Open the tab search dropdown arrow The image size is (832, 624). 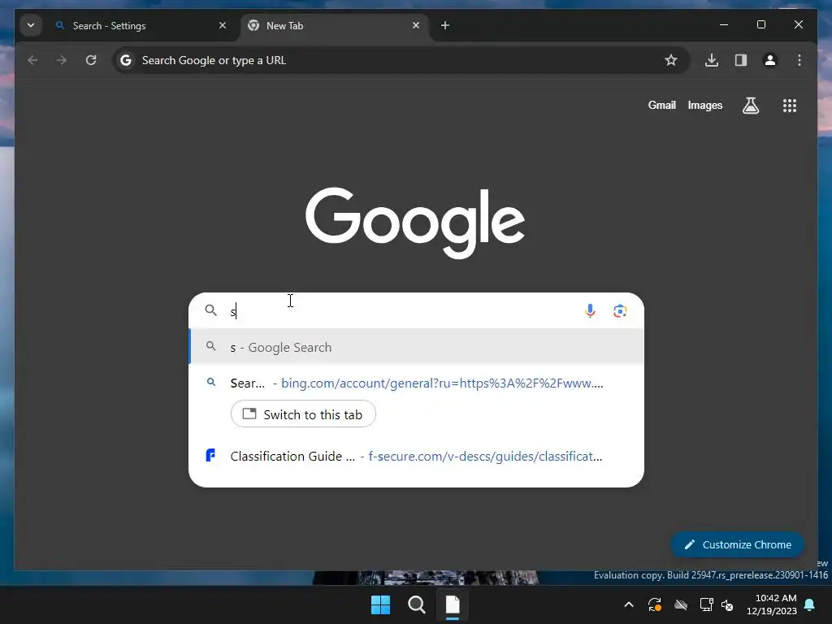point(31,25)
